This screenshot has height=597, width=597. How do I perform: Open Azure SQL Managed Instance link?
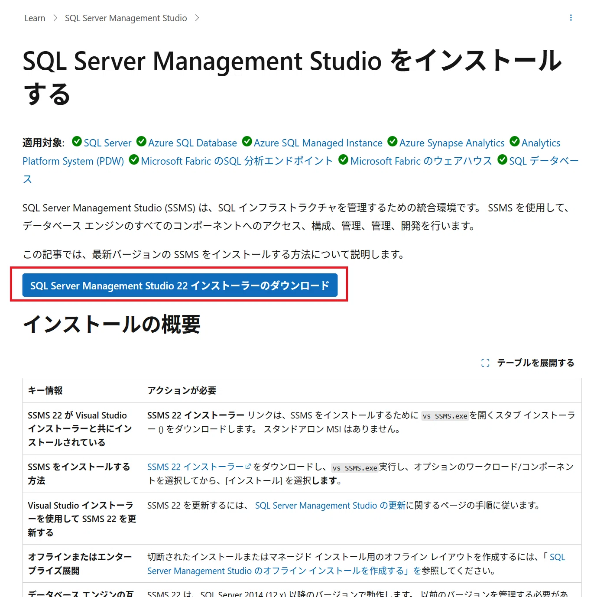(318, 143)
